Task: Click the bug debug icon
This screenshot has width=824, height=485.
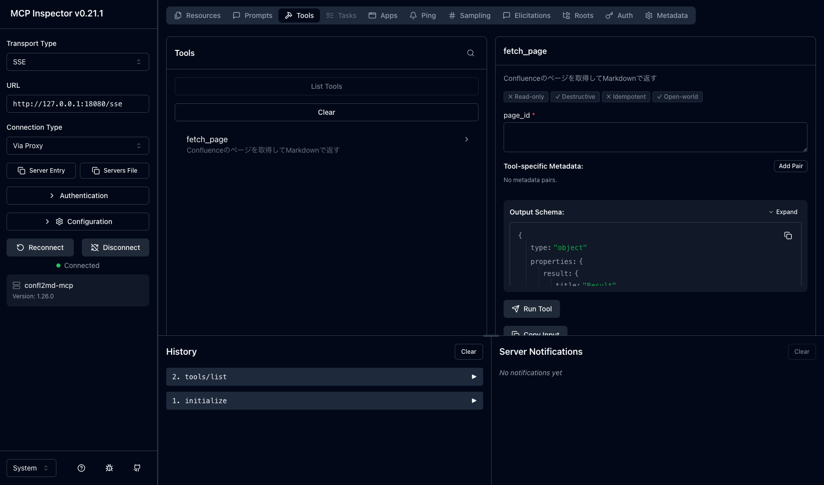Action: click(x=109, y=468)
